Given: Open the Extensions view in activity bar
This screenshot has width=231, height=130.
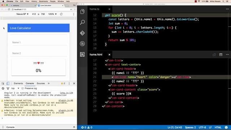Looking at the screenshot, I should point(82,55).
